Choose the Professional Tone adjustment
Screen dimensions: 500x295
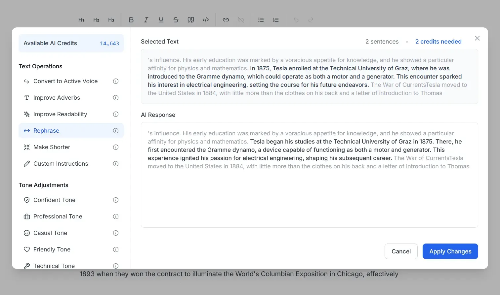(58, 216)
